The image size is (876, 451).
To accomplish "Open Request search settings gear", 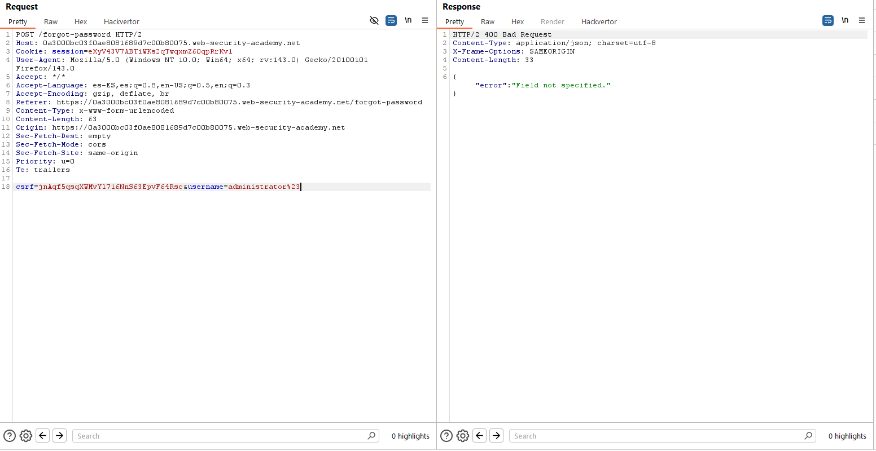I will tap(25, 436).
